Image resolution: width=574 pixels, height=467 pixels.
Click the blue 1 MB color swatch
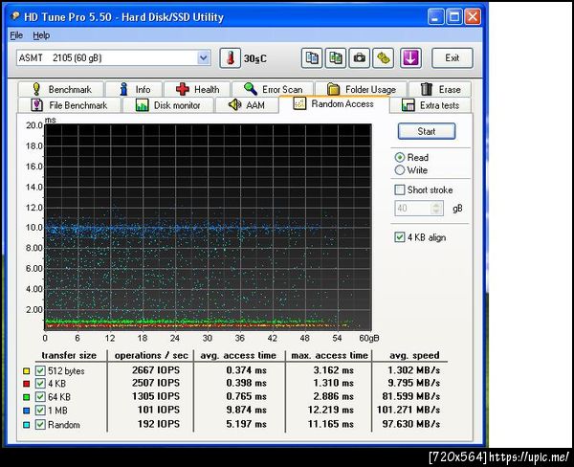click(26, 411)
